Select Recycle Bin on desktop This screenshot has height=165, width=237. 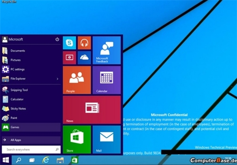click(x=9, y=2)
